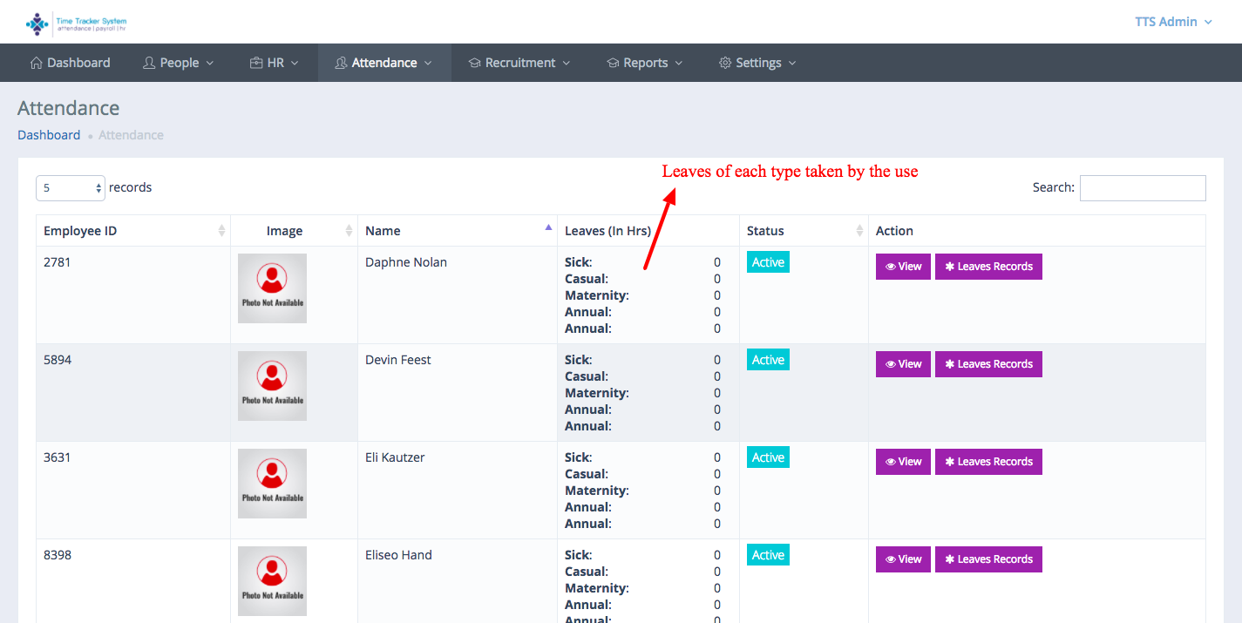Sort table by Image column arrows
1242x623 pixels.
(349, 231)
